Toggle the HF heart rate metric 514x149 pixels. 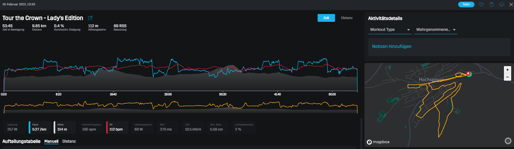pyautogui.click(x=117, y=127)
